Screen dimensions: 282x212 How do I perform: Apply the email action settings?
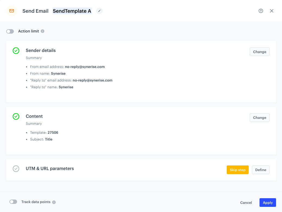point(268,203)
